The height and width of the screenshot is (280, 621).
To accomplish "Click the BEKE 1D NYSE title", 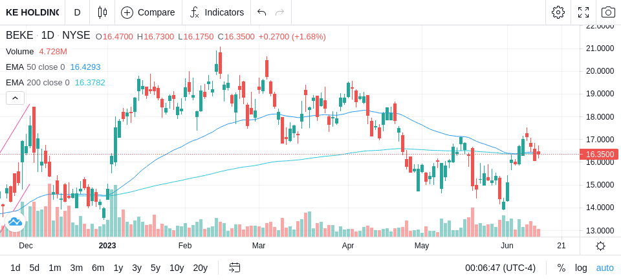I will (48, 36).
